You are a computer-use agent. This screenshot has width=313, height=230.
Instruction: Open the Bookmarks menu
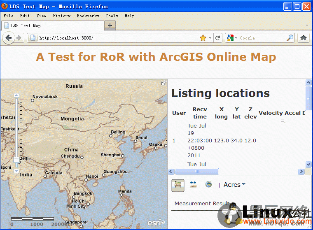(88, 16)
